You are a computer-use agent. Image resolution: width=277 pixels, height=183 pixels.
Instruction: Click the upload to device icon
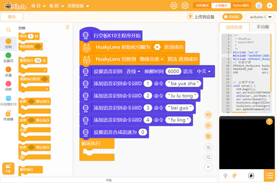click(190, 16)
